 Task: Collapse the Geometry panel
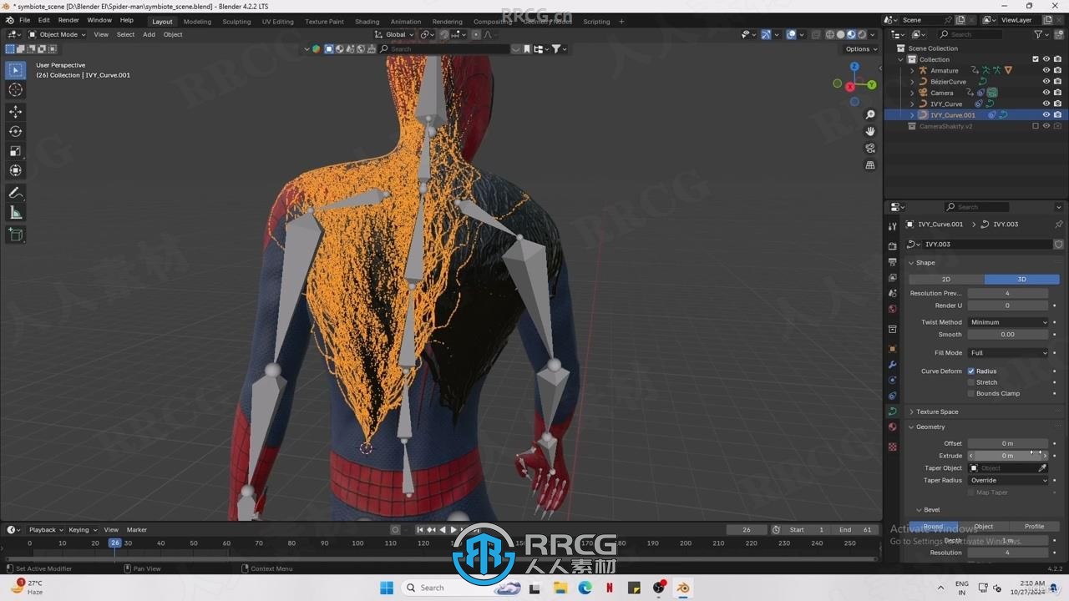[929, 427]
